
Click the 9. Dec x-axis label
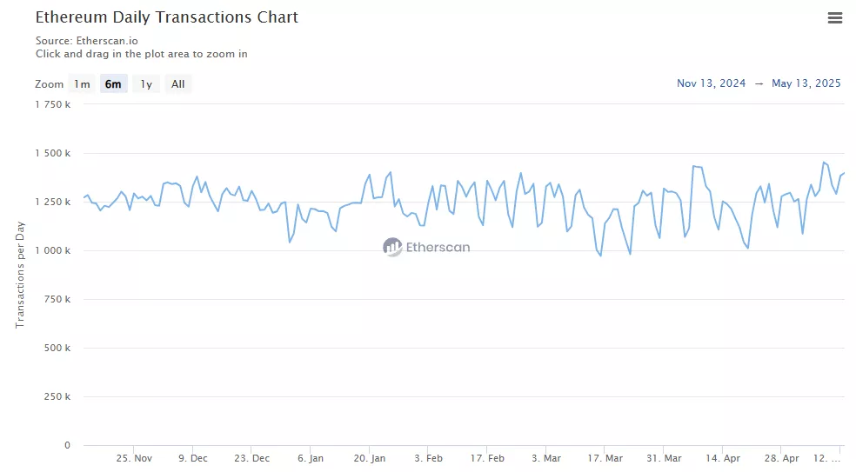[192, 458]
